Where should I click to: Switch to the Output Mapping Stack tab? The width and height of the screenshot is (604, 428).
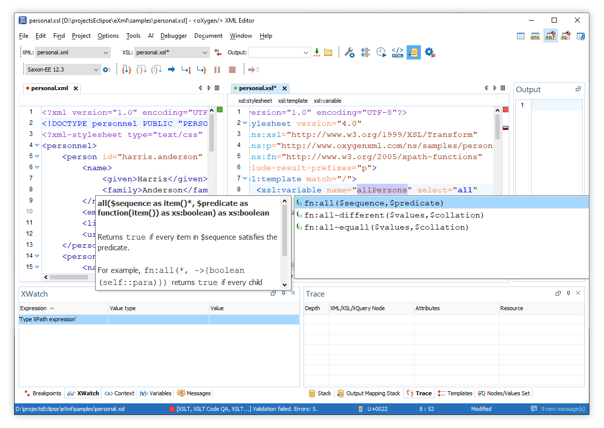pyautogui.click(x=369, y=393)
